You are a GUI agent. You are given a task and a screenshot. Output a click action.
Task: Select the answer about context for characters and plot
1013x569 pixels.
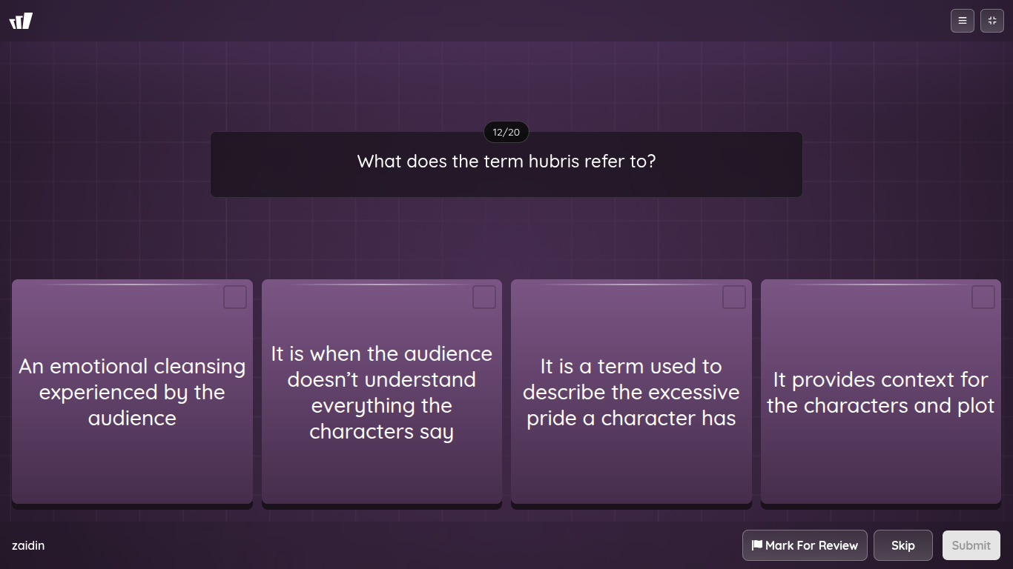(880, 392)
